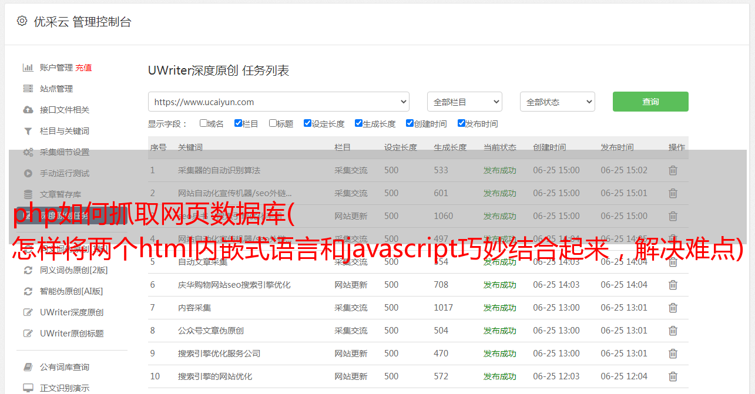Click the 站点管理 server icon
This screenshot has height=394, width=755.
(x=28, y=89)
